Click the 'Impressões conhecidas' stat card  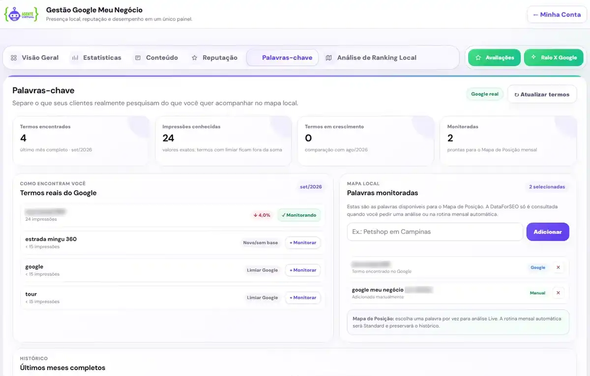click(x=223, y=141)
